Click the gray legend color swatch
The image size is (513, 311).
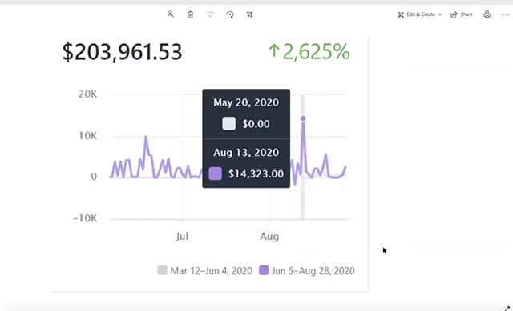coord(162,270)
